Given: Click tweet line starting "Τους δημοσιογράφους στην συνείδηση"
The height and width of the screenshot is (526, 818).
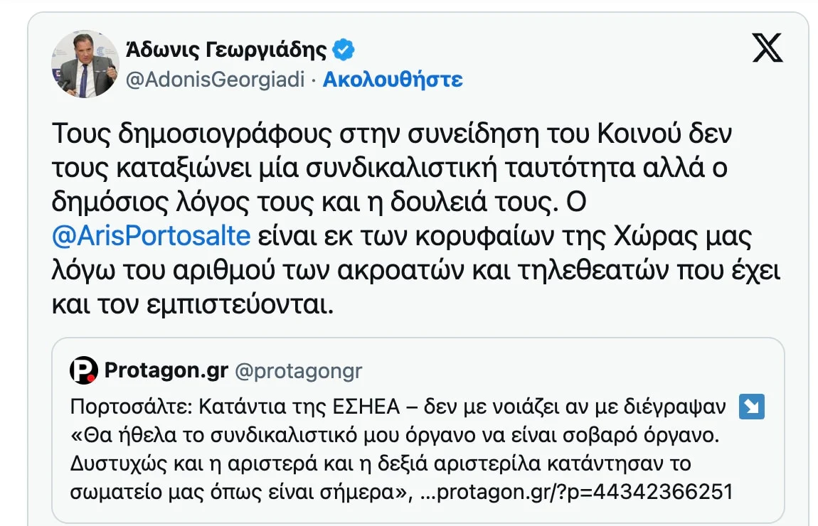Looking at the screenshot, I should (x=392, y=133).
